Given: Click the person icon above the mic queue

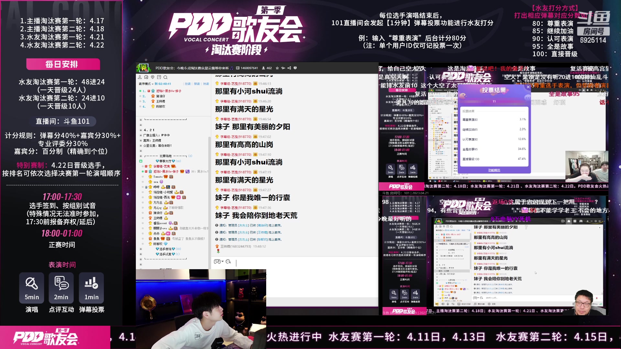Looking at the screenshot, I should [140, 77].
